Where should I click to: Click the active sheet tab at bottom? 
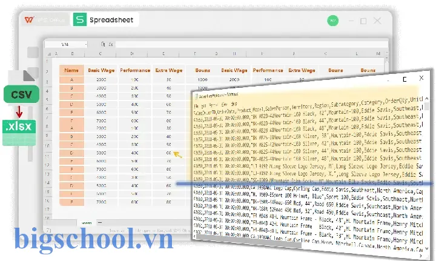(87, 223)
